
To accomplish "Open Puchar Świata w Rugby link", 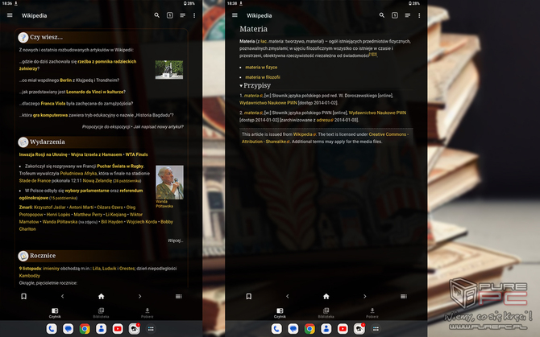I will [x=120, y=166].
